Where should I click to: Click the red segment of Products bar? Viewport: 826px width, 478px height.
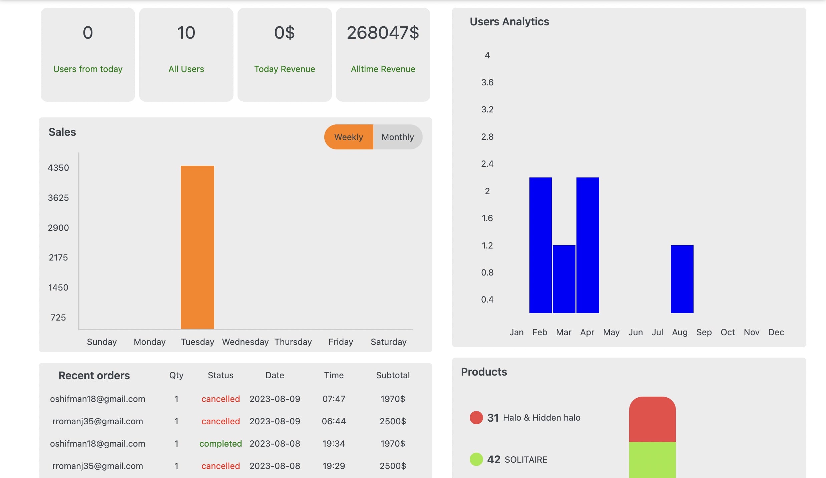tap(653, 419)
